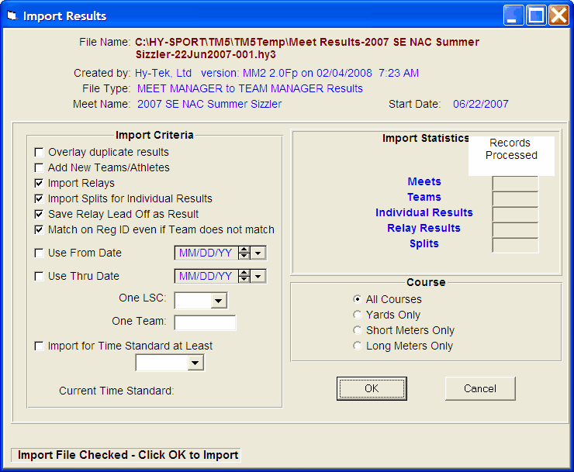Click in the One Team text field
The height and width of the screenshot is (472, 574).
pos(205,322)
